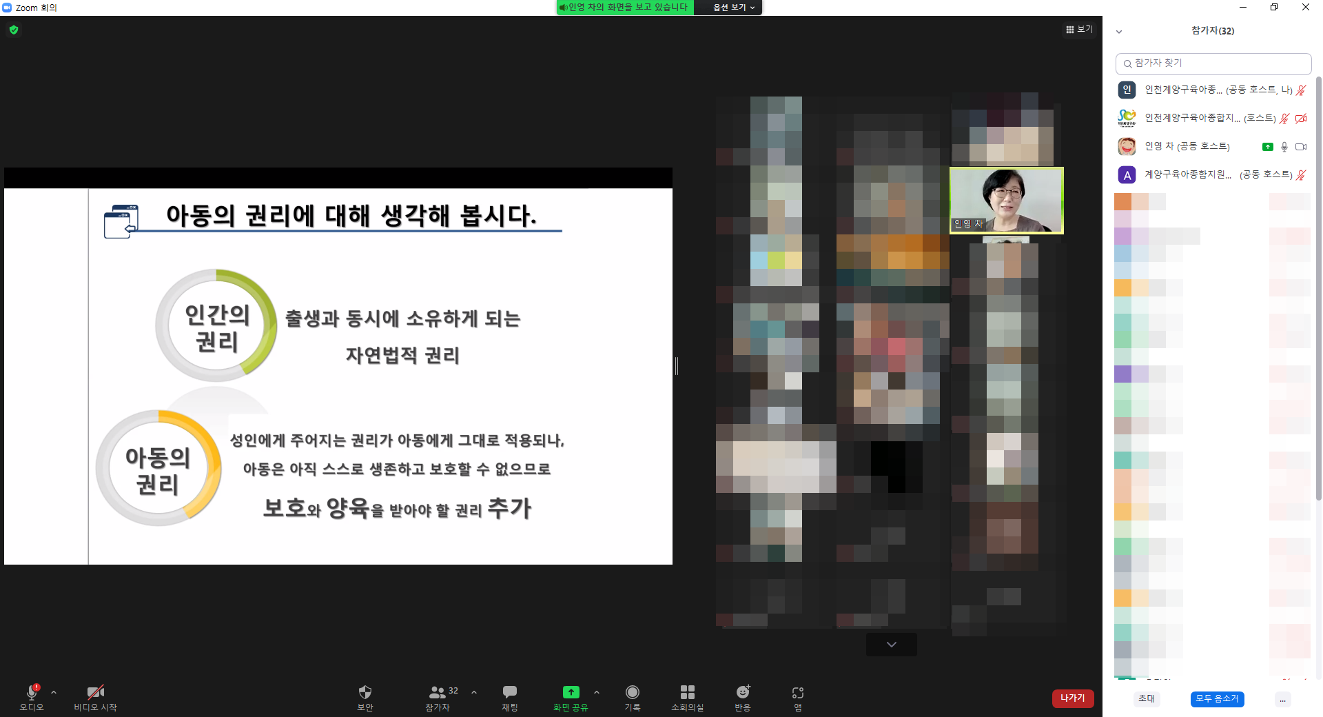Click the Record (기록) icon
Screen dimensions: 1323x717
click(632, 693)
